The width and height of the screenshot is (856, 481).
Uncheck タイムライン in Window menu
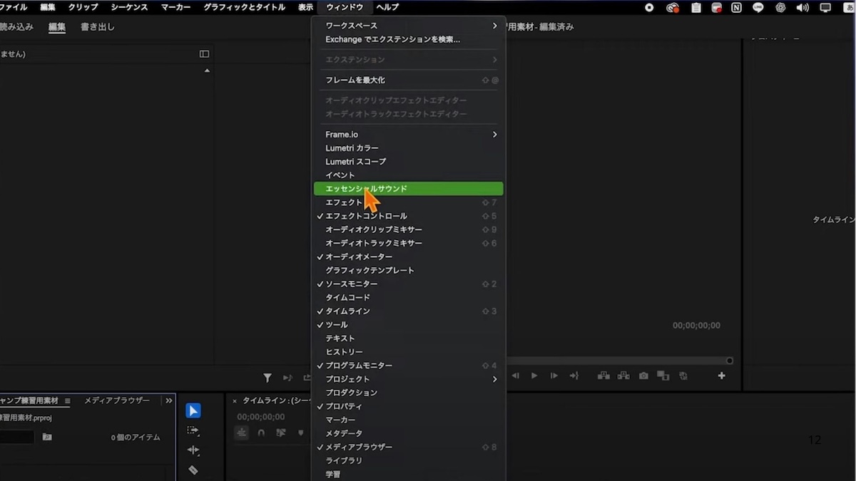pos(409,311)
